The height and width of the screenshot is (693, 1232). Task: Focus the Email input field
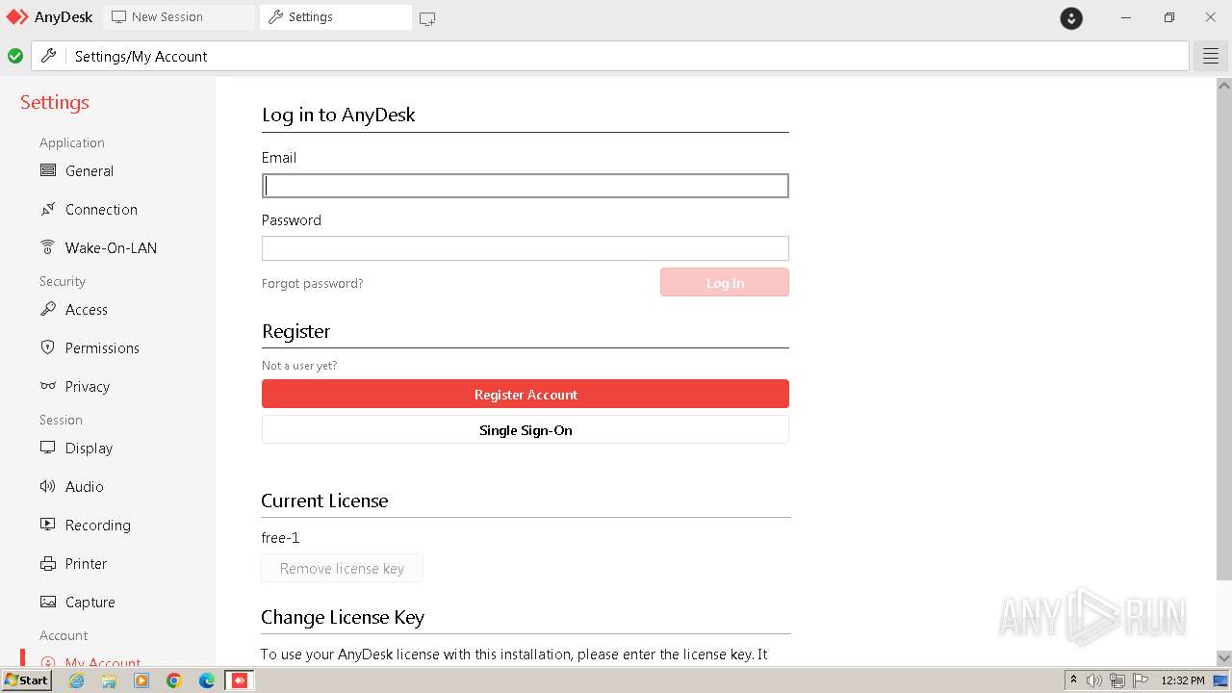525,186
